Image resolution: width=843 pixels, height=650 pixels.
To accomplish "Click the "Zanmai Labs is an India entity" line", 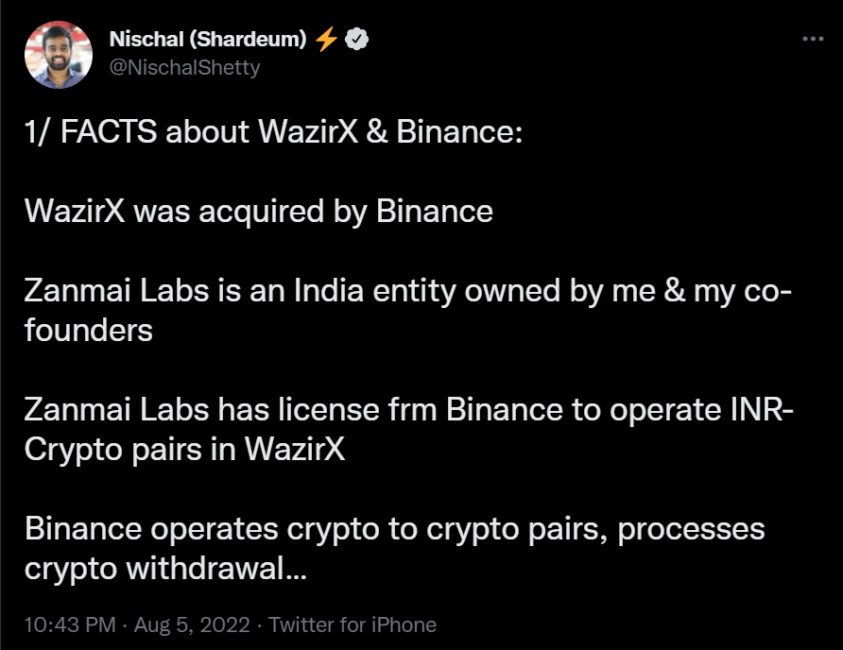I will 239,291.
